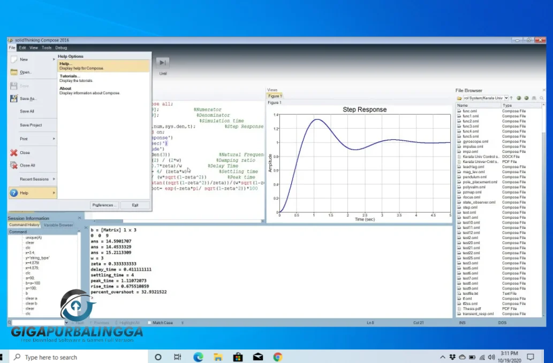This screenshot has height=363, width=553.
Task: Expand the Print submenu
Action: click(54, 139)
